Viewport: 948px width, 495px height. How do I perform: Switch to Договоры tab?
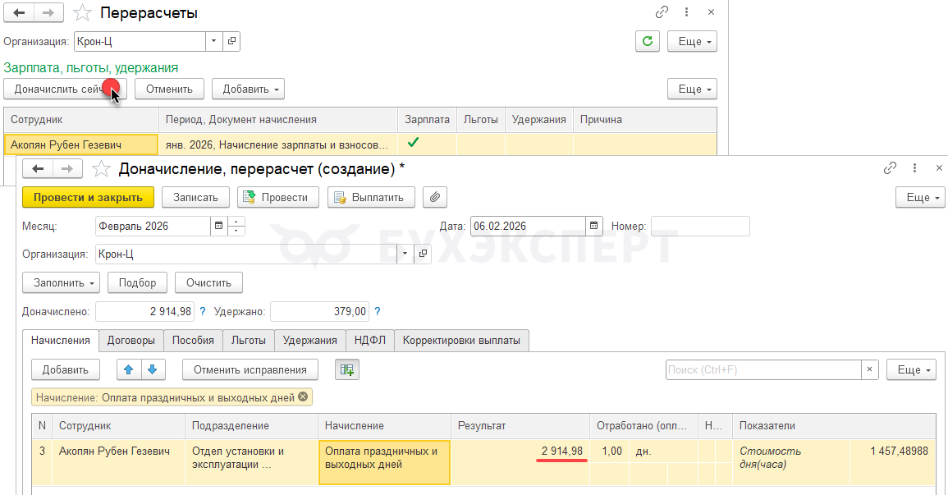click(x=131, y=341)
